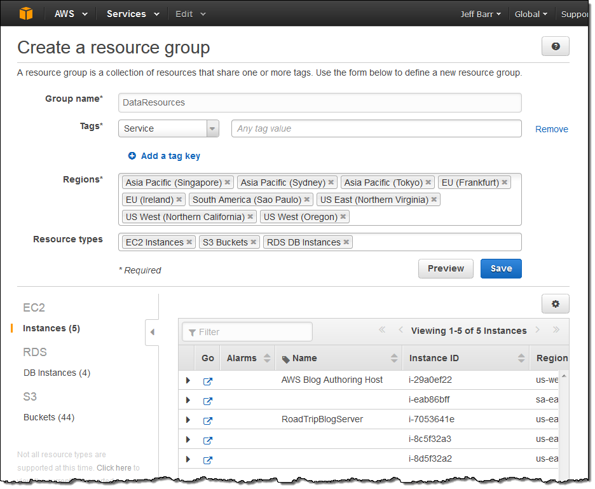This screenshot has height=489, width=595.
Task: Expand the i-eab86bff instance row
Action: coord(188,401)
